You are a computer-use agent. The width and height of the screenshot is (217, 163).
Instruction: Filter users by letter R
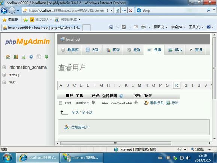point(177,85)
